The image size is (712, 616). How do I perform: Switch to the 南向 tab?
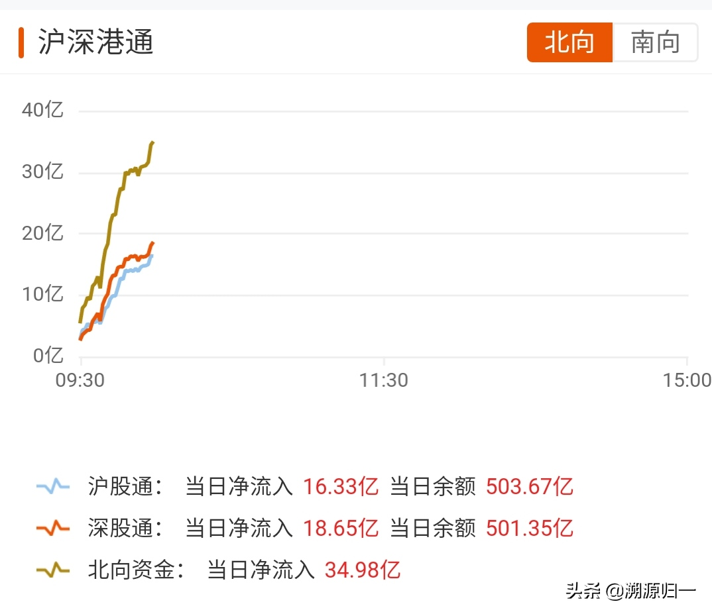coord(655,42)
